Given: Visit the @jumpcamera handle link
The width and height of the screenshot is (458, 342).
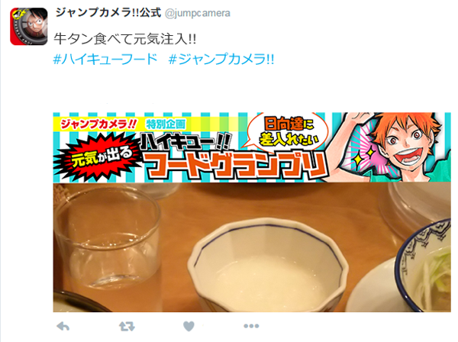Looking at the screenshot, I should click(198, 14).
